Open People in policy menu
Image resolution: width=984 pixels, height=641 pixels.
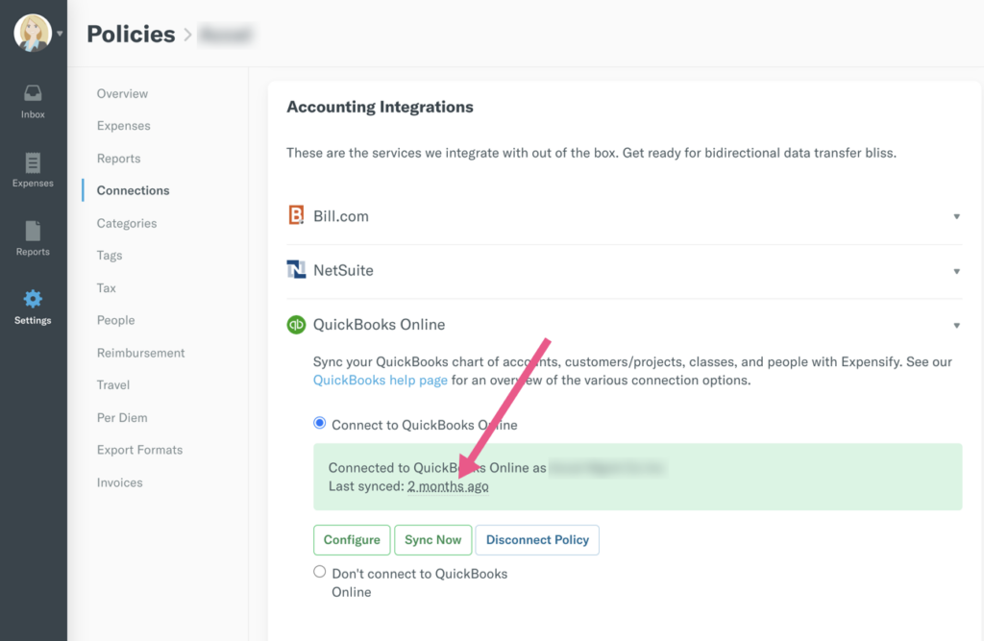[x=115, y=320]
